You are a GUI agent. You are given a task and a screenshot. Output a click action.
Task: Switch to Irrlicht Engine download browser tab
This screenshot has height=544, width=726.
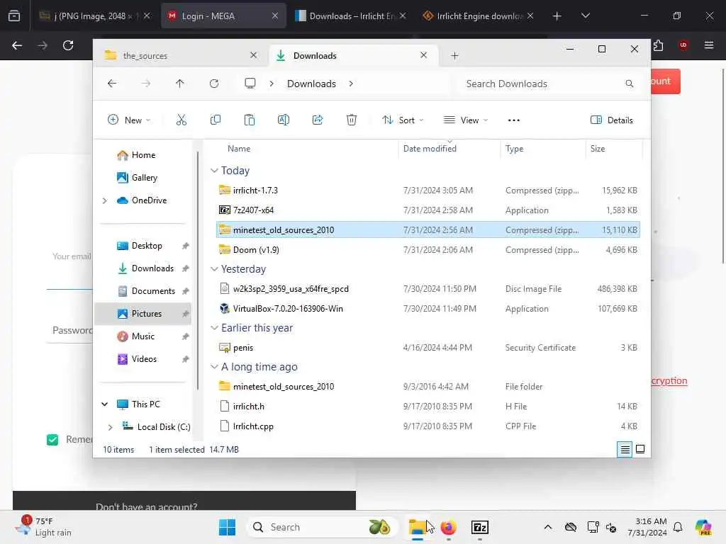[x=479, y=16]
